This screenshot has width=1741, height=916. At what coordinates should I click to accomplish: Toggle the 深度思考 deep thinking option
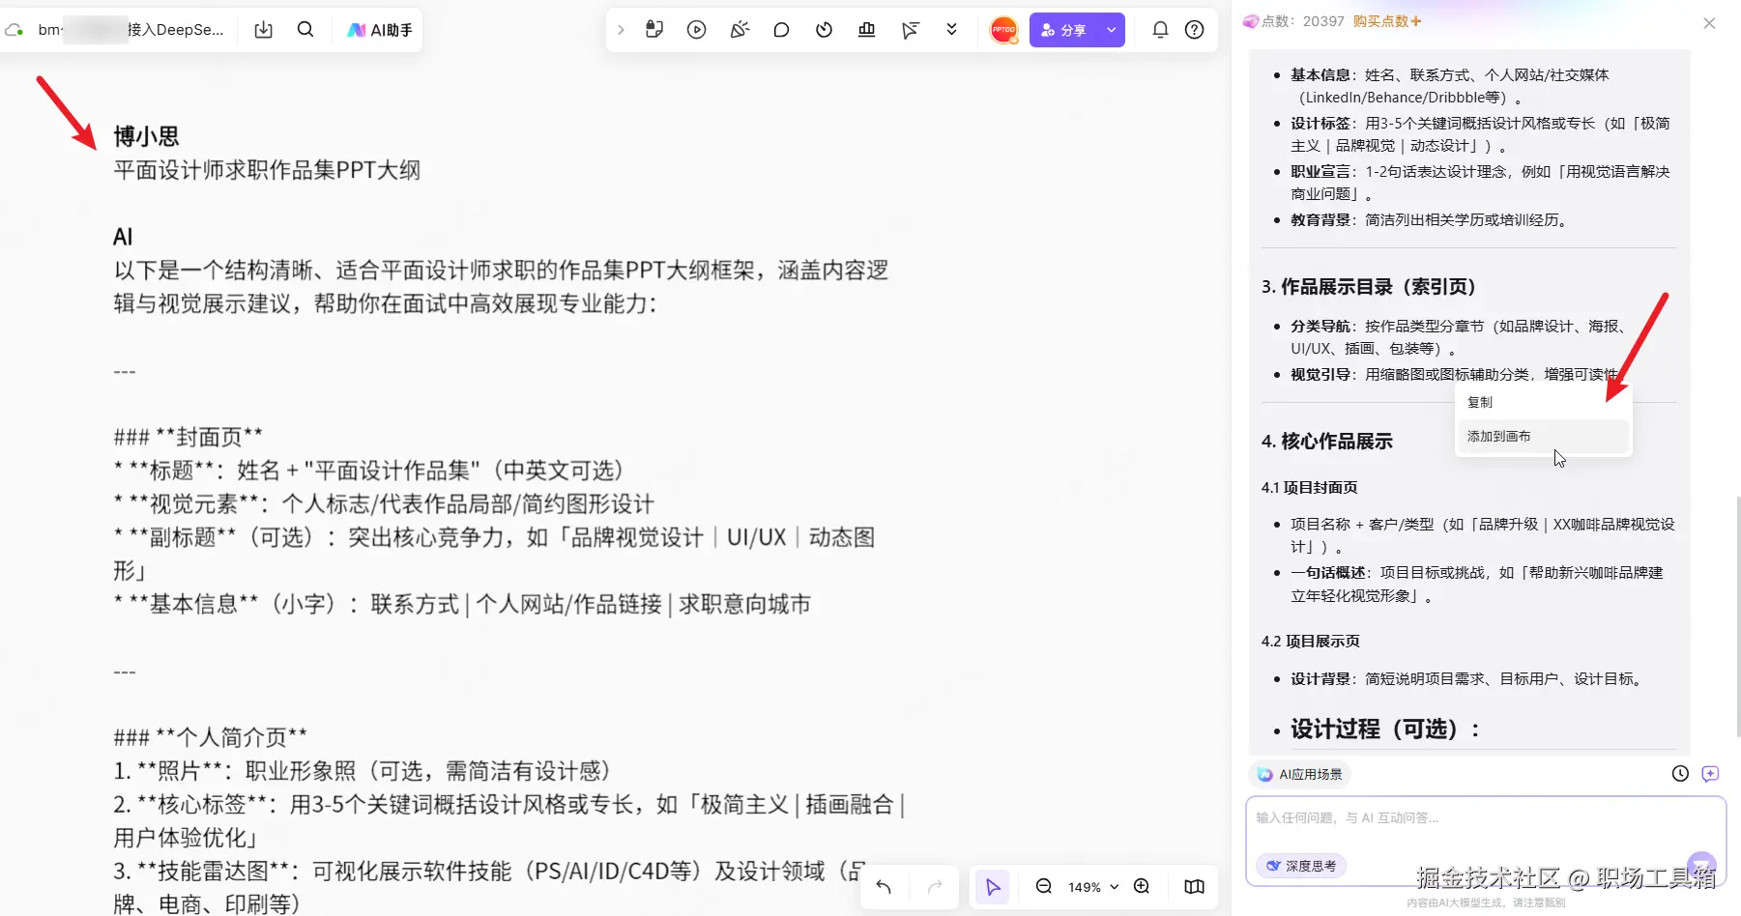point(1301,866)
